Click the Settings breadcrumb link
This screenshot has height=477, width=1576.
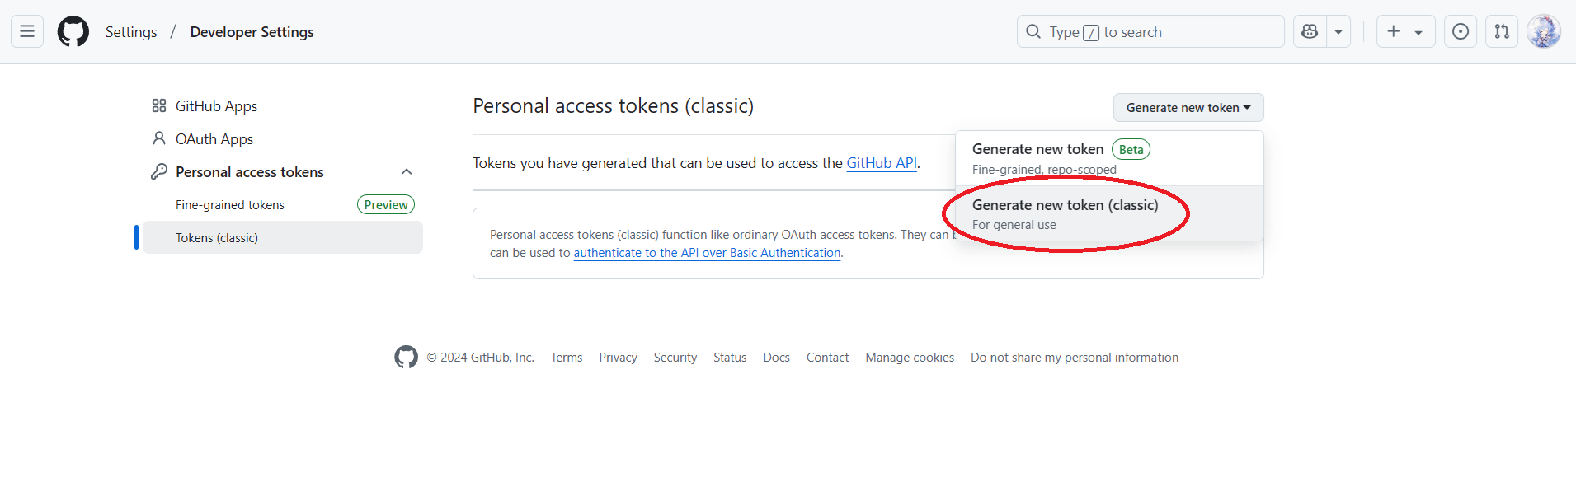click(x=131, y=31)
